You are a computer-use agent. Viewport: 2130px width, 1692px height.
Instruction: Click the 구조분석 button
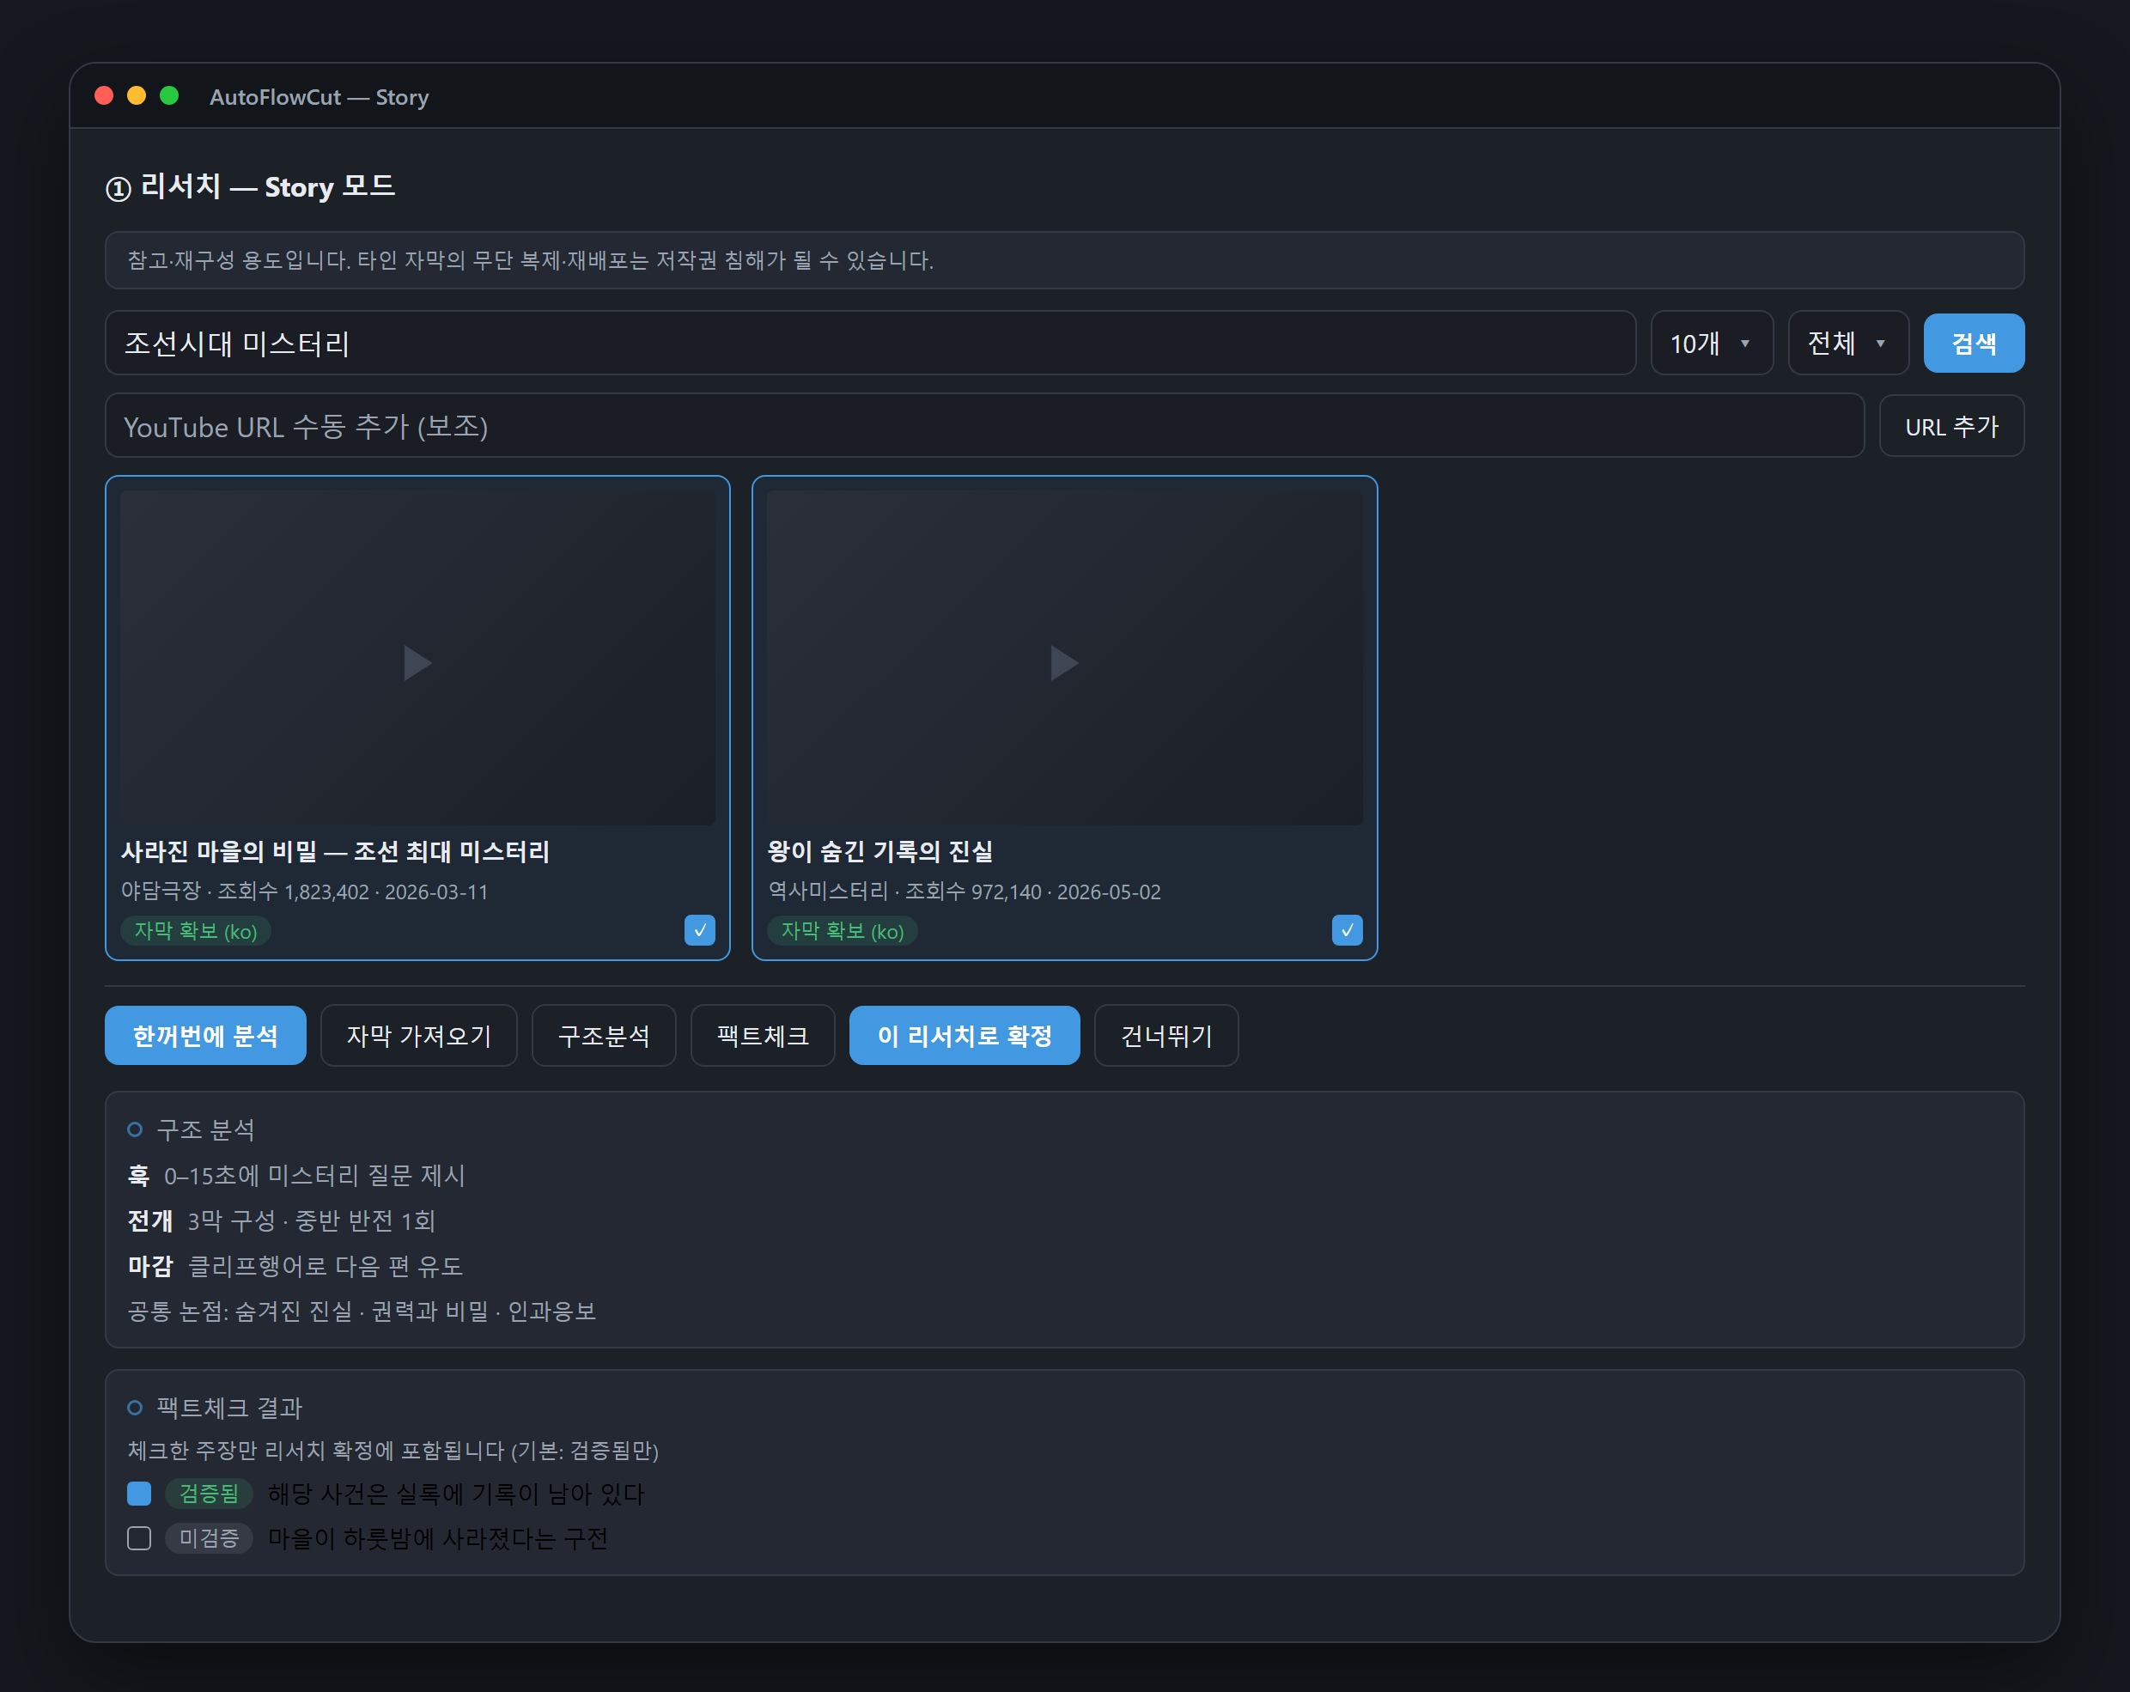604,1035
